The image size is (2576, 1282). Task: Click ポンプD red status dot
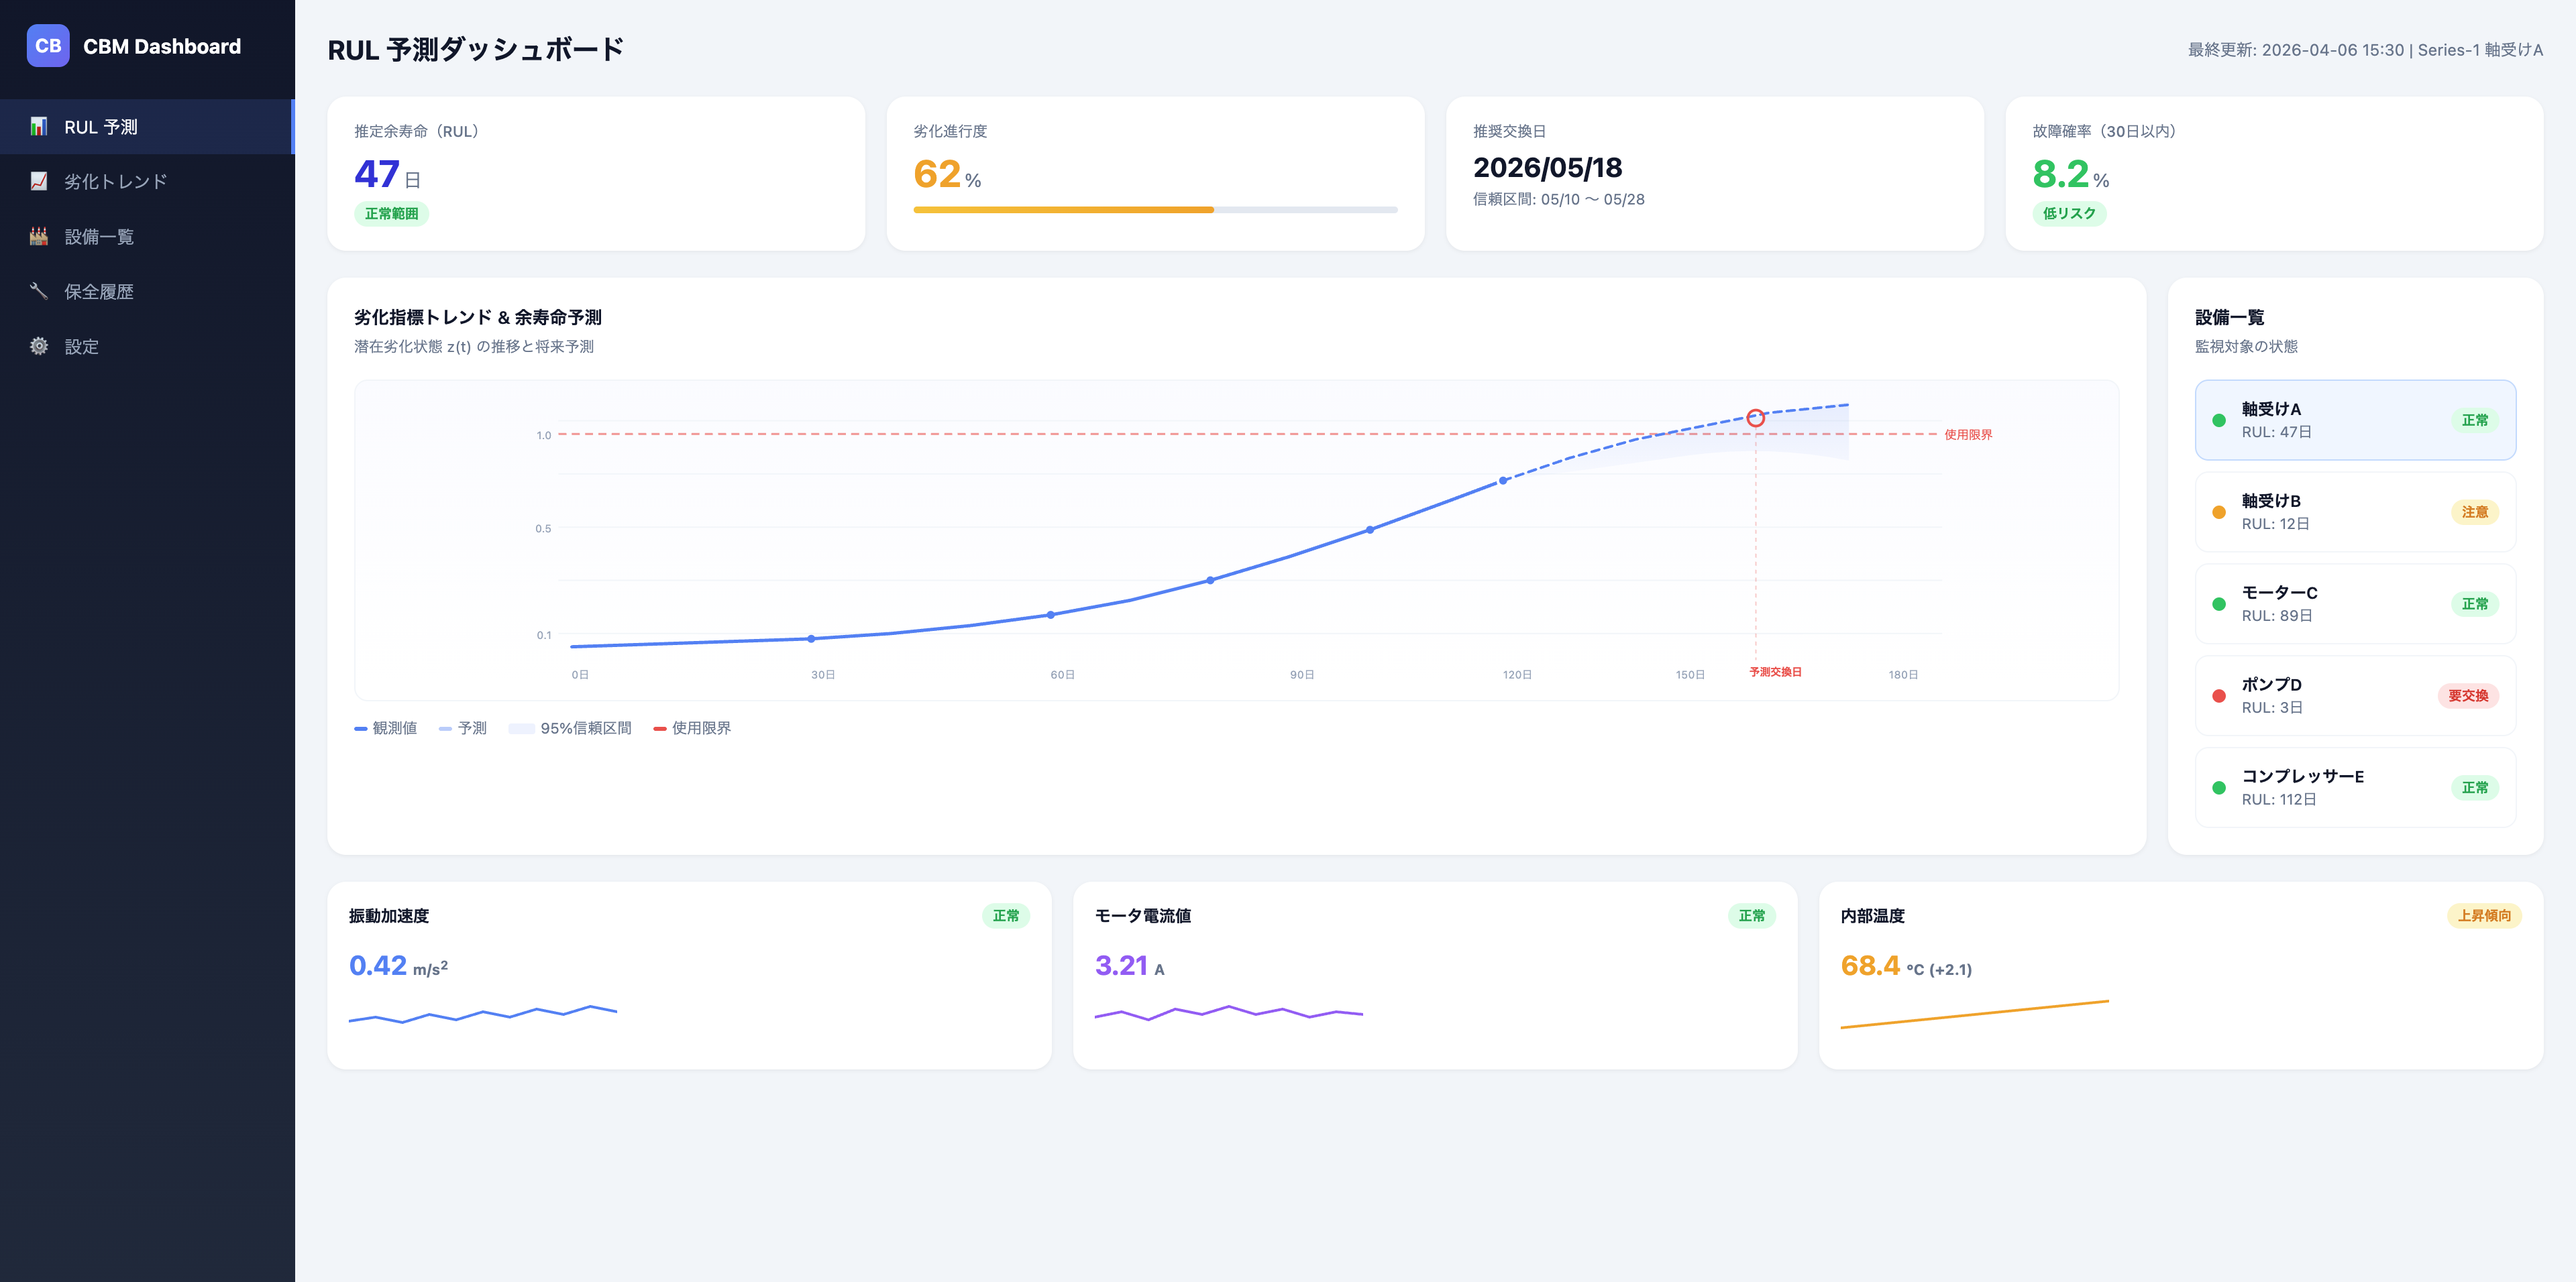pos(2219,695)
